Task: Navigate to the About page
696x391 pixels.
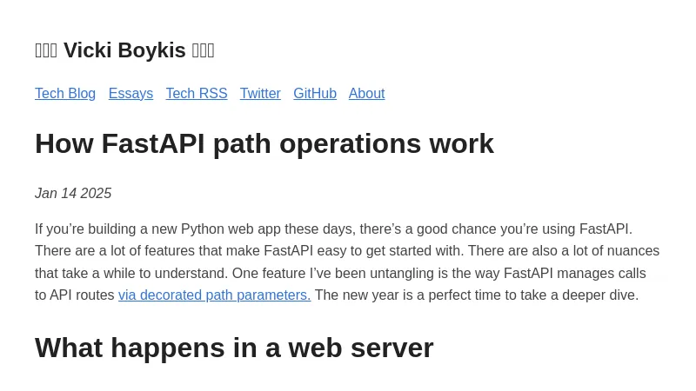Action: [x=366, y=94]
